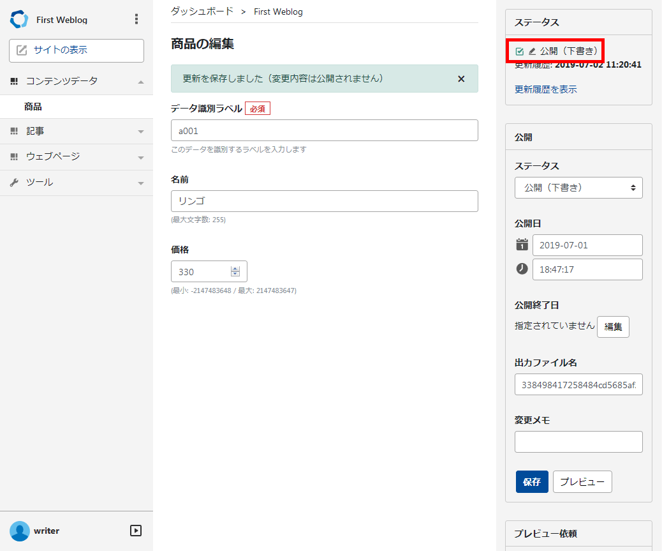Click the 保存 button
The height and width of the screenshot is (551, 662).
tap(531, 482)
